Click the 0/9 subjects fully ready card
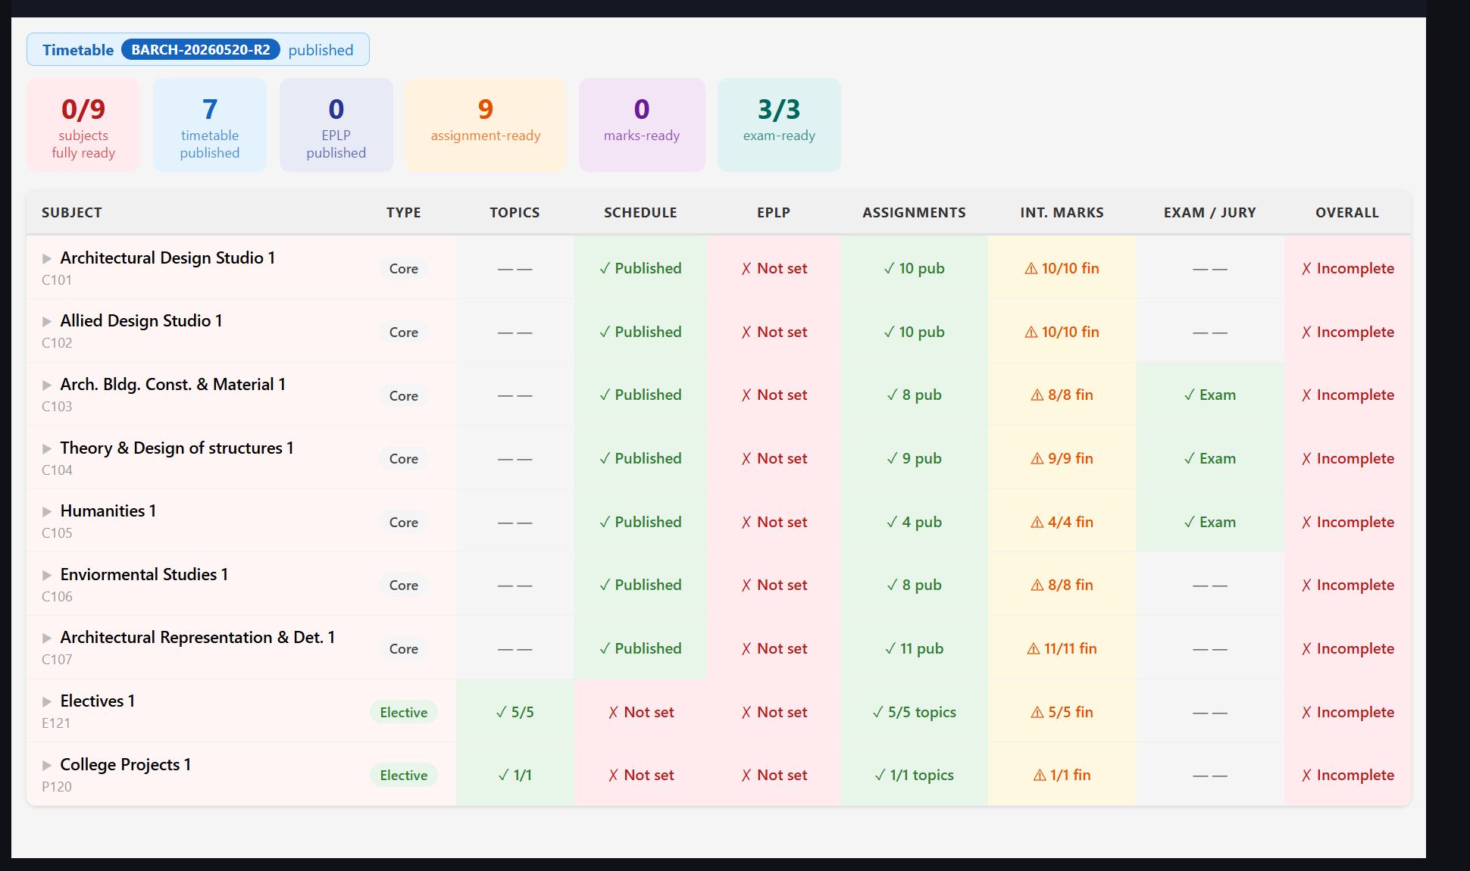 pos(83,125)
